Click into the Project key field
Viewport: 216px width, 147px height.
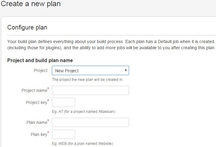click(63, 102)
